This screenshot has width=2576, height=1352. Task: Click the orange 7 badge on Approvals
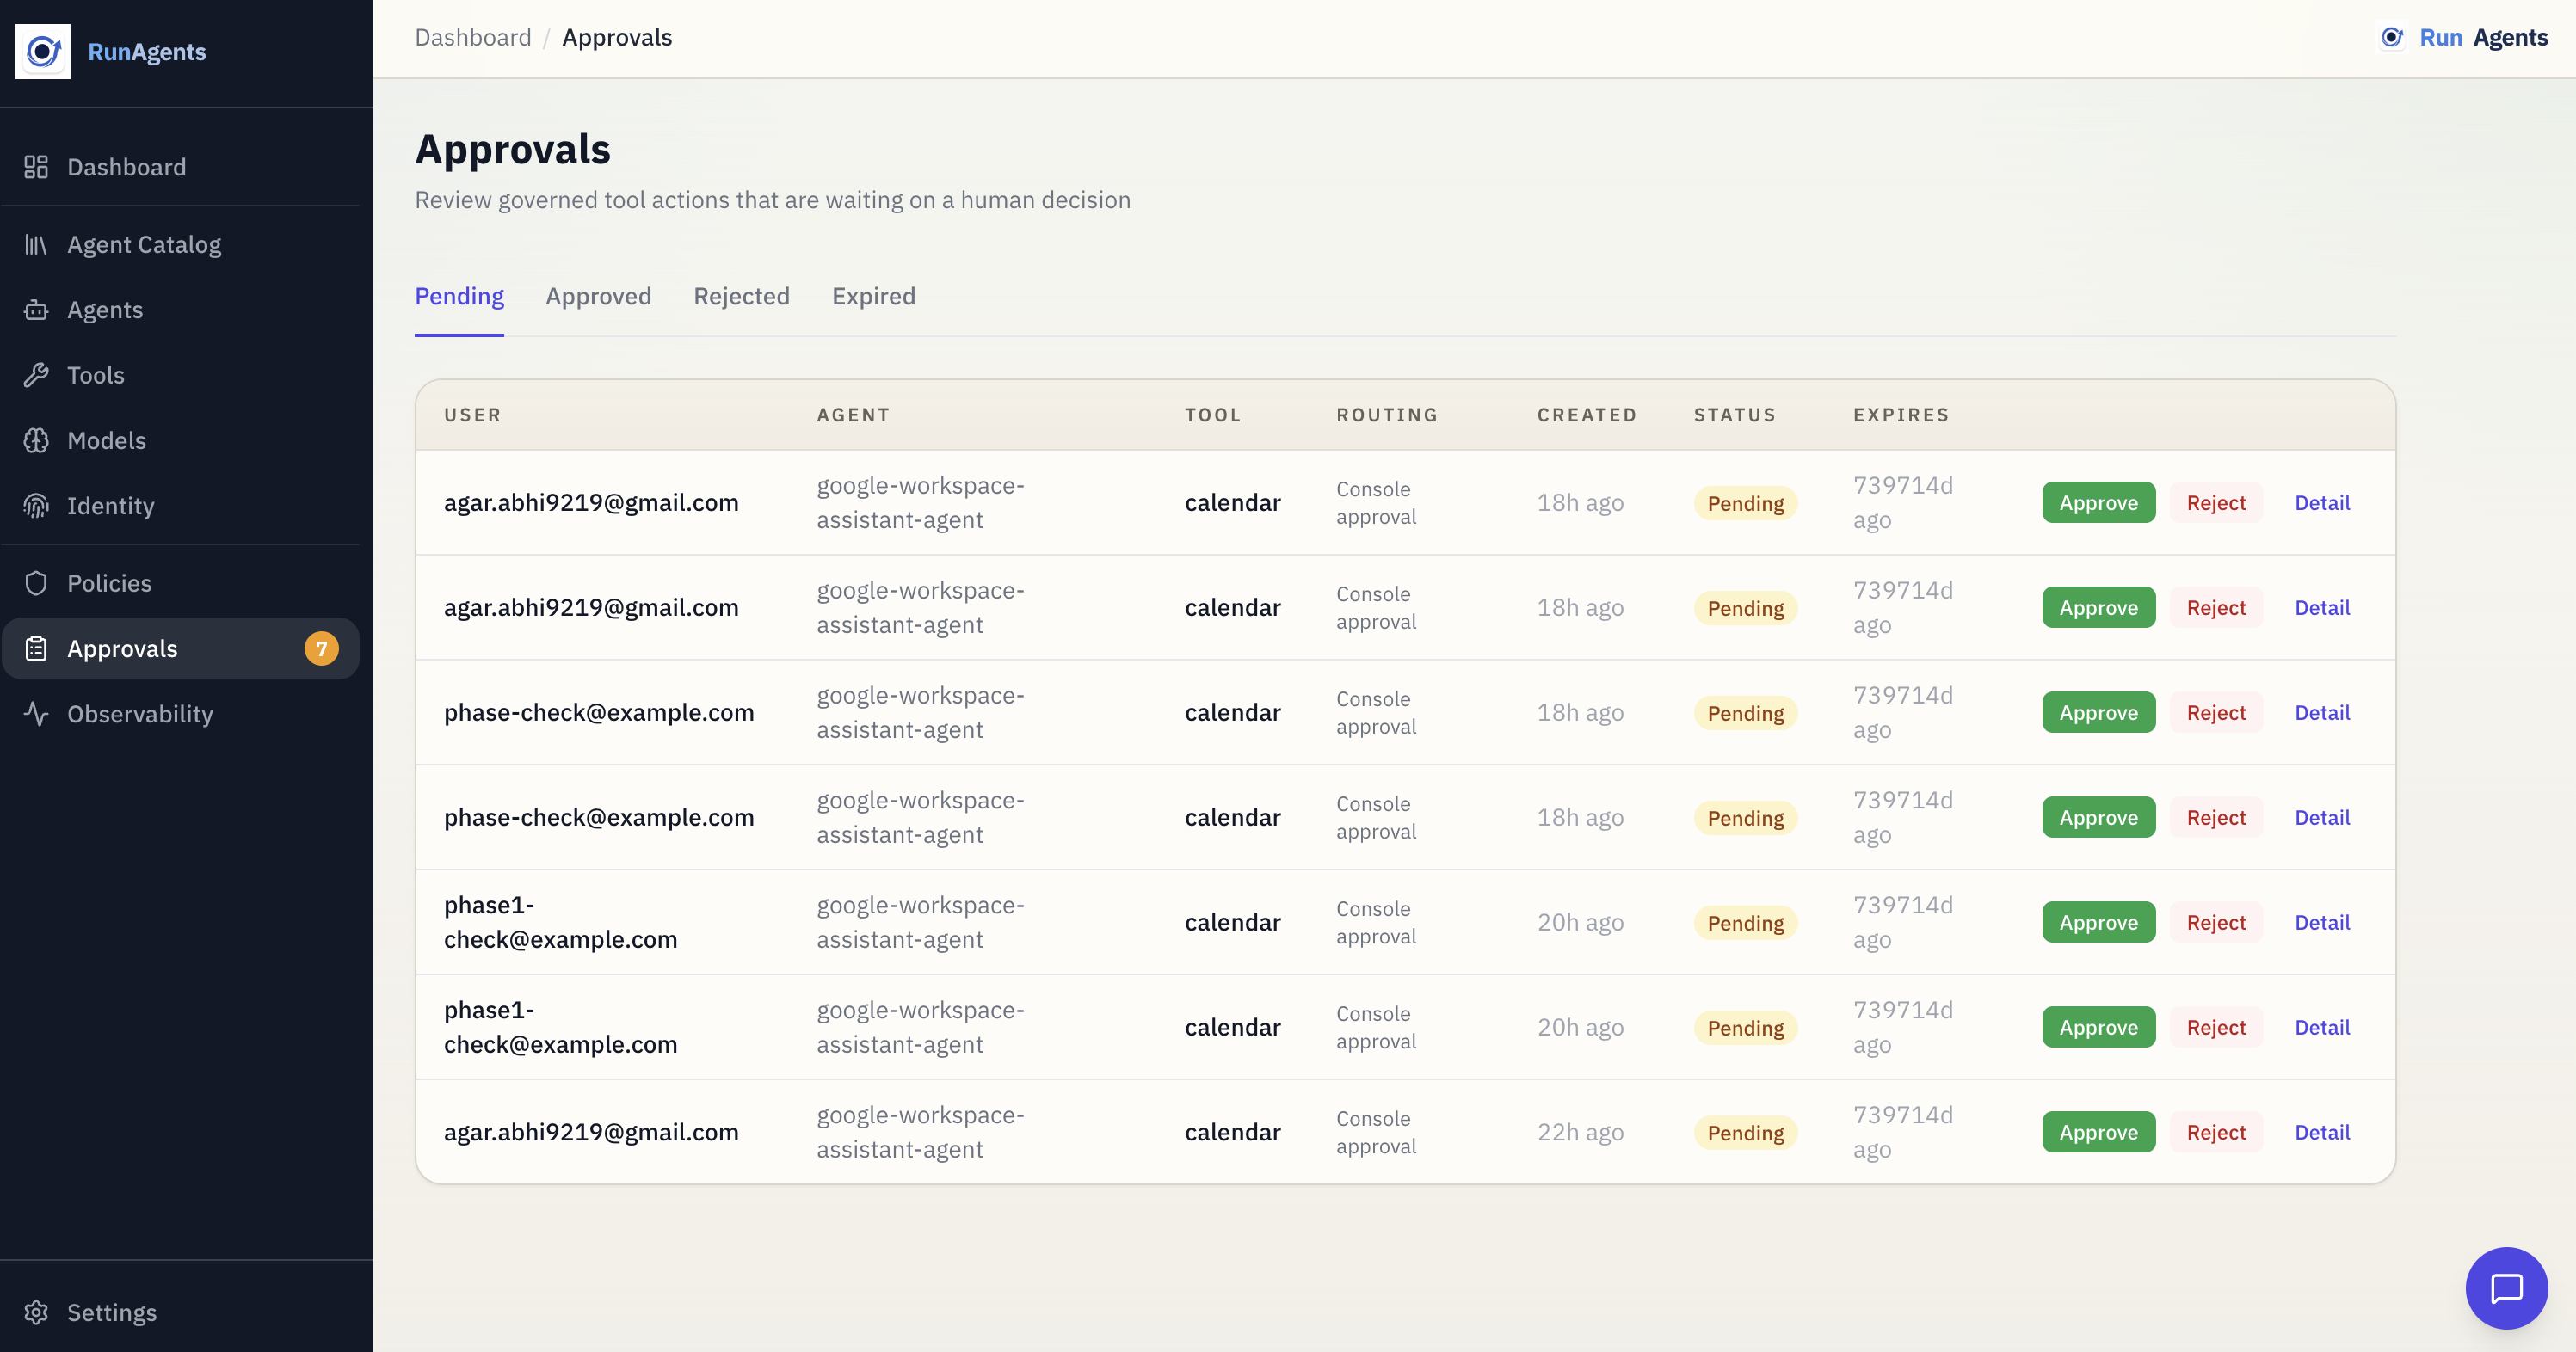pos(321,648)
